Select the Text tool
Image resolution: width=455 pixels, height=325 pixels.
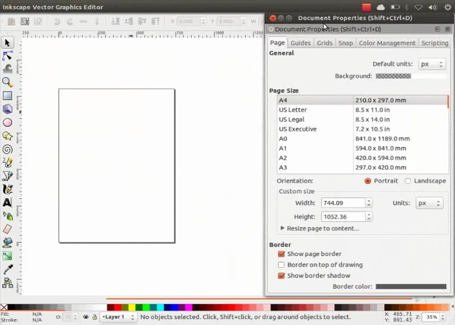[7, 202]
